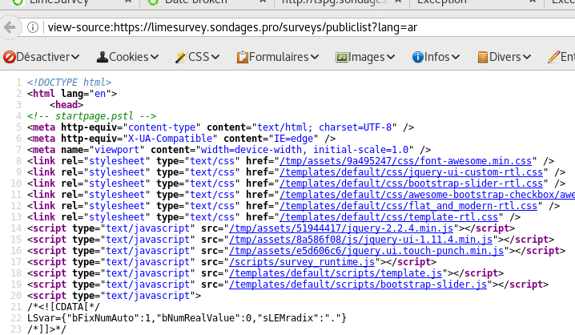575x335 pixels.
Task: Click the Divers toolbar icon
Action: [x=483, y=57]
